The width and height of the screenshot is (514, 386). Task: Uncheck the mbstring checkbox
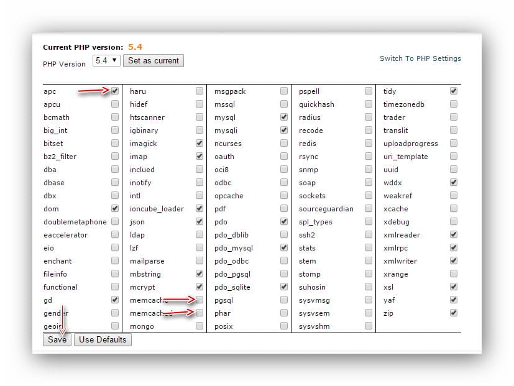point(200,273)
